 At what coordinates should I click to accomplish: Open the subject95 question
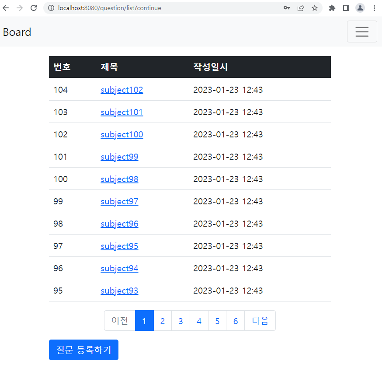(x=119, y=246)
